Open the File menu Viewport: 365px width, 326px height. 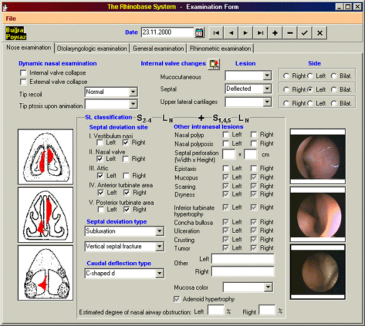(x=11, y=19)
